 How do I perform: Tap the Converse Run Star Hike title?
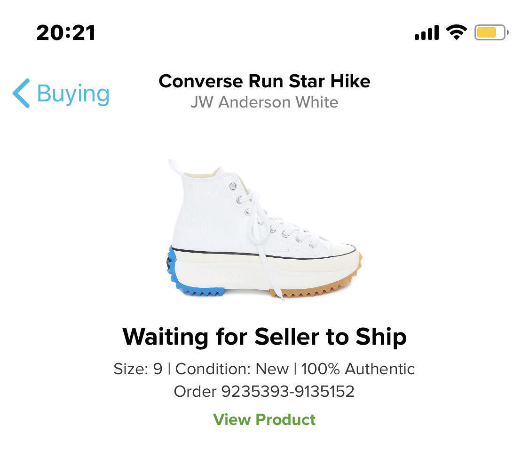[264, 81]
